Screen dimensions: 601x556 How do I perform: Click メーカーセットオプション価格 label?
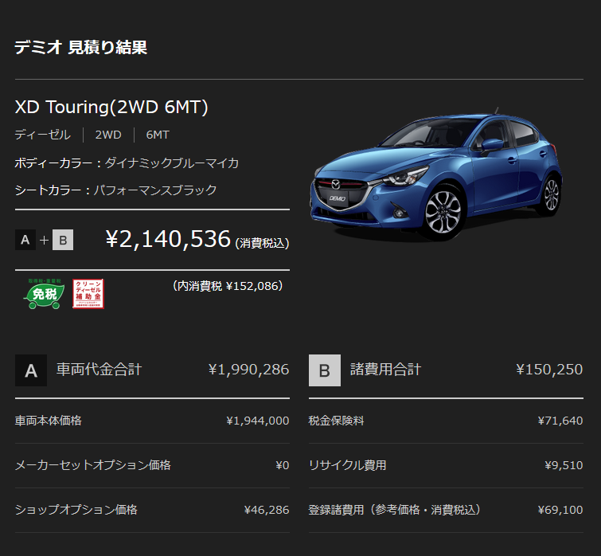click(93, 465)
